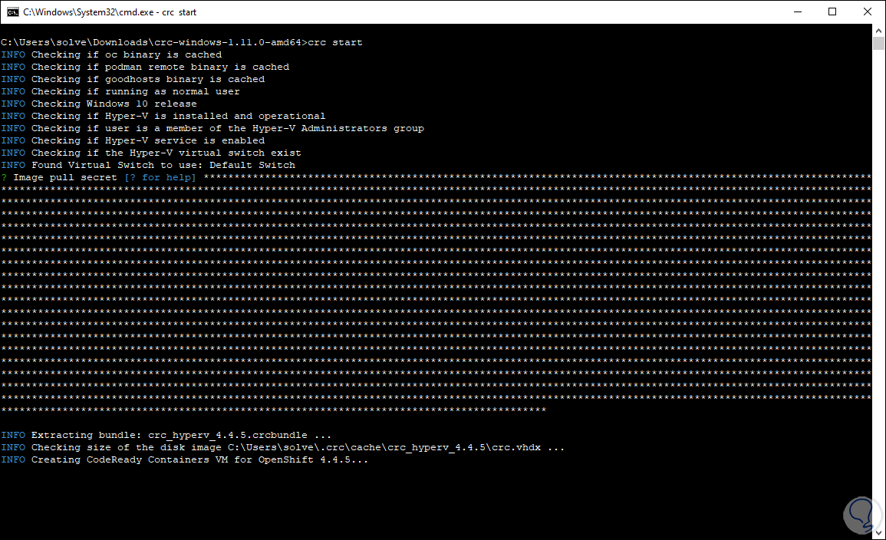Click 'Checking size of the disk image' line
The width and height of the screenshot is (886, 540).
tap(282, 448)
